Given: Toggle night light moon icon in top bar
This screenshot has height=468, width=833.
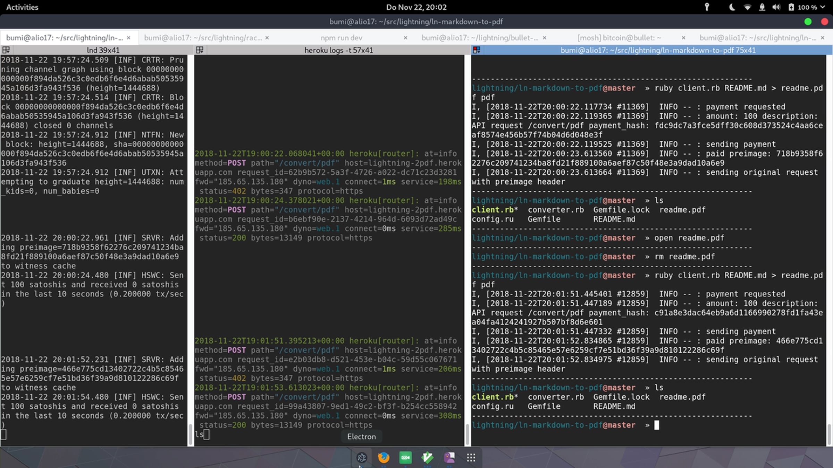Looking at the screenshot, I should point(732,7).
